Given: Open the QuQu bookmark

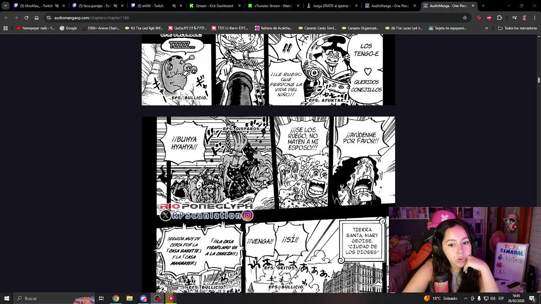Looking at the screenshot, I should [x=188, y=28].
